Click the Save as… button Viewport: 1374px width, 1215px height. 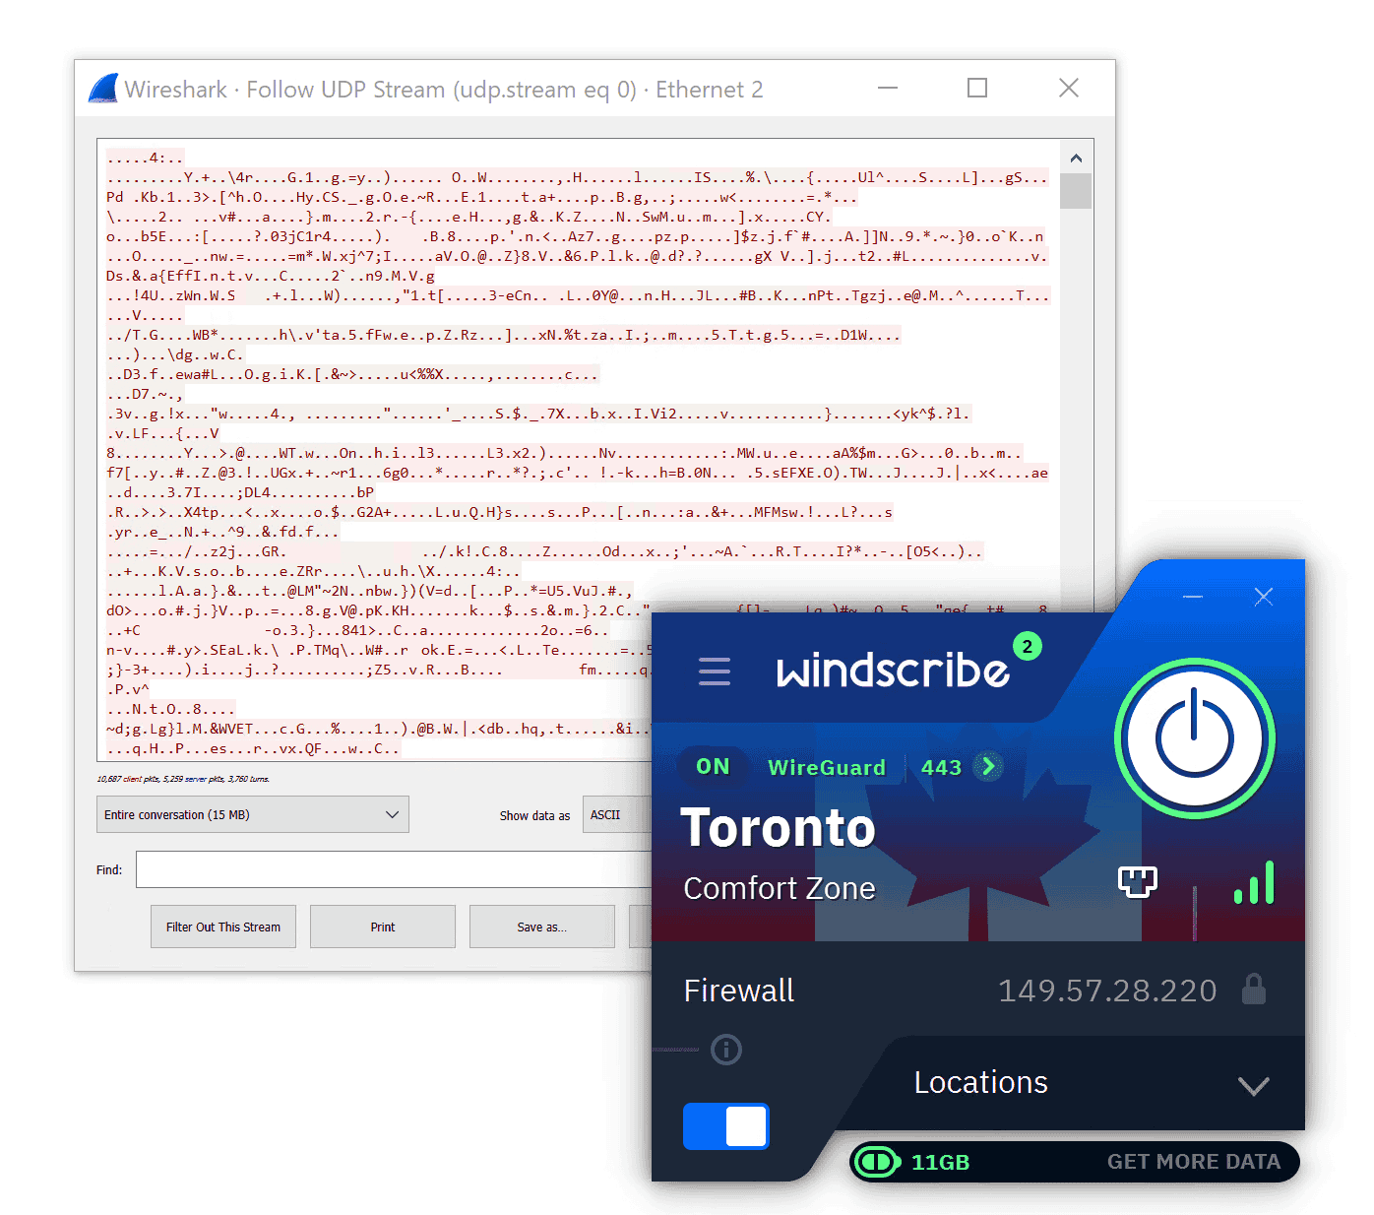(542, 927)
